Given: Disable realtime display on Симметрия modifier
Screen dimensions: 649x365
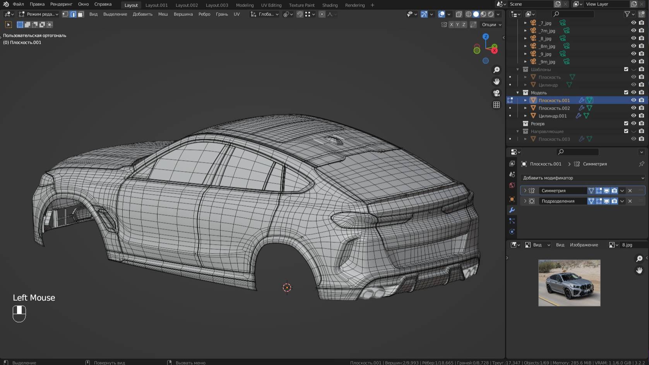Looking at the screenshot, I should [606, 190].
